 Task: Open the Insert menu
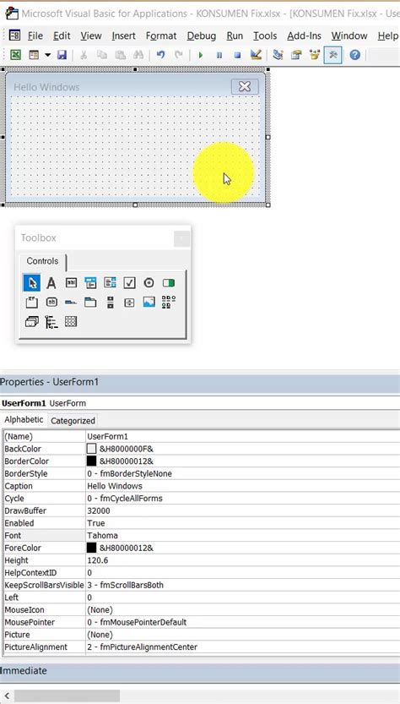[124, 35]
